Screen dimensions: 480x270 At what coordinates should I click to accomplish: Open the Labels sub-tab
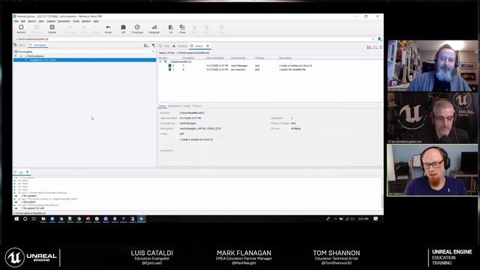187,106
